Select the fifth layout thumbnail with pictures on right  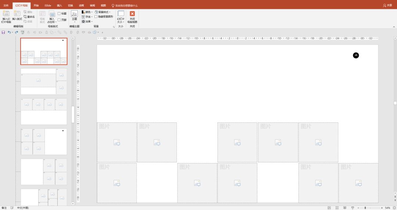pos(44,172)
